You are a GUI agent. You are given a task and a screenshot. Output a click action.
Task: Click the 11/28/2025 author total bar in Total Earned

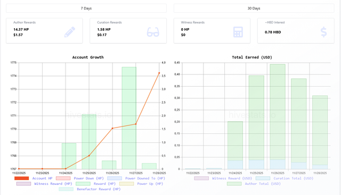(x=320, y=130)
